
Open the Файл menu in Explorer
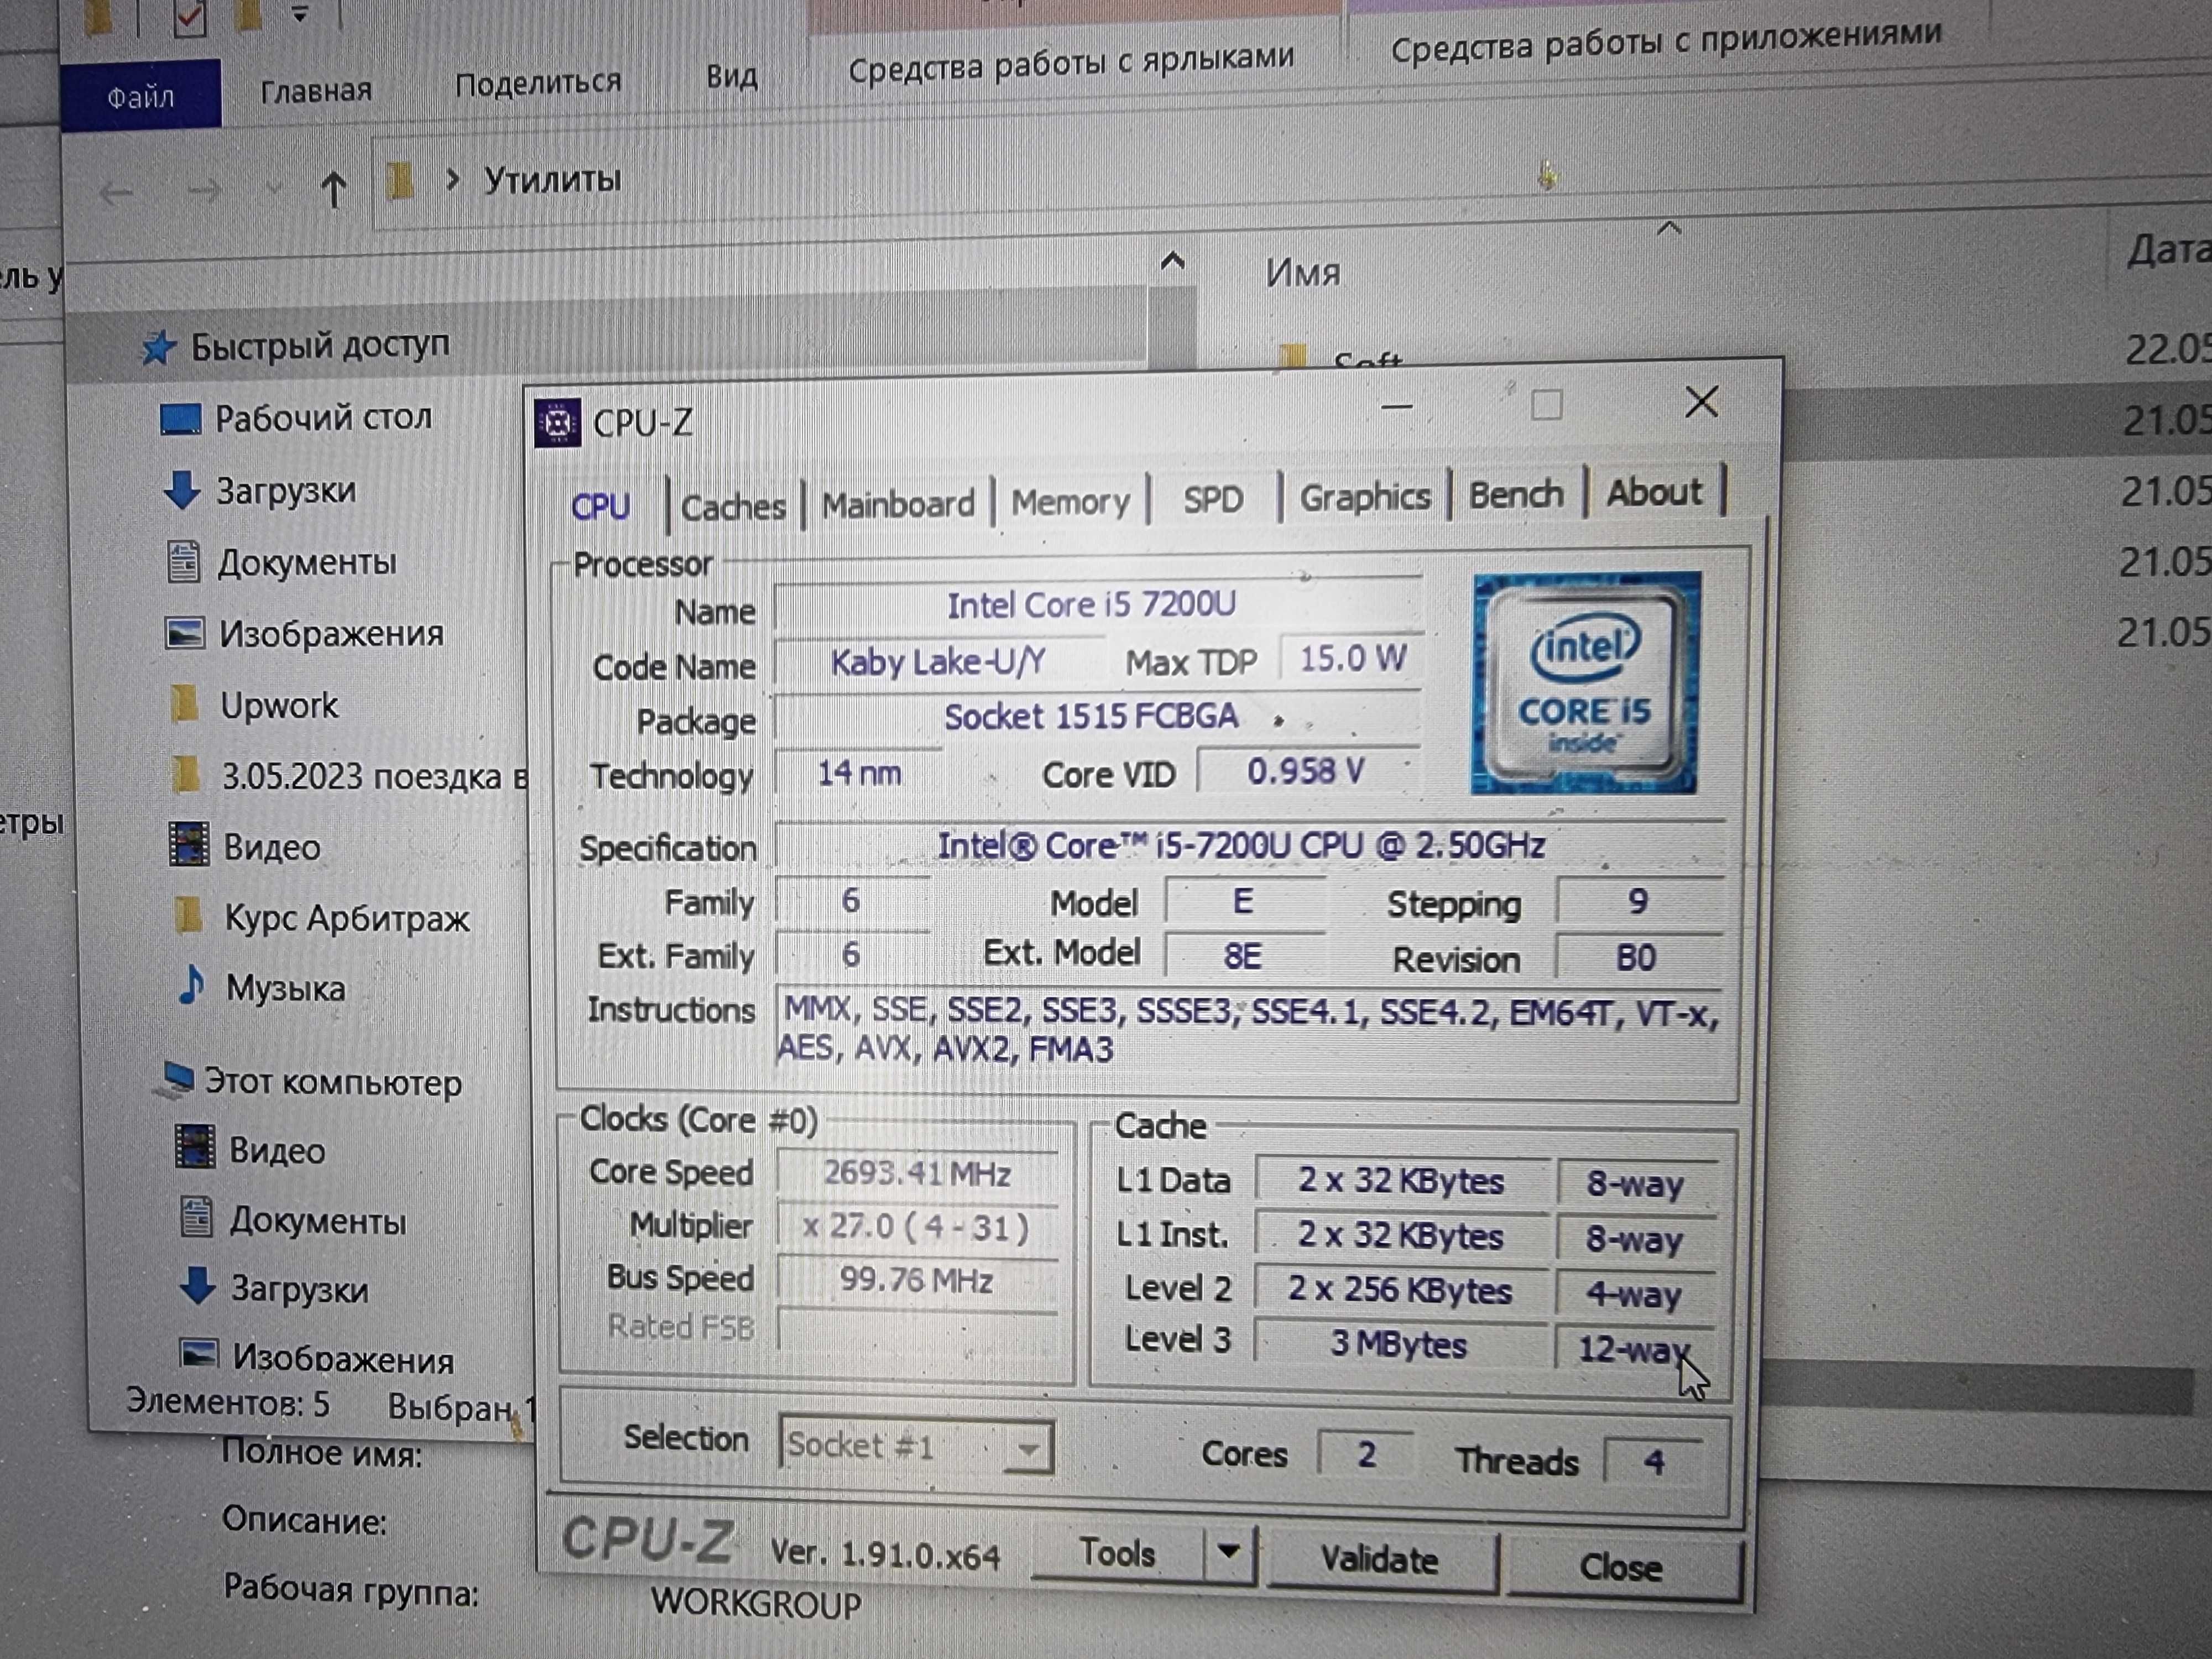[141, 97]
